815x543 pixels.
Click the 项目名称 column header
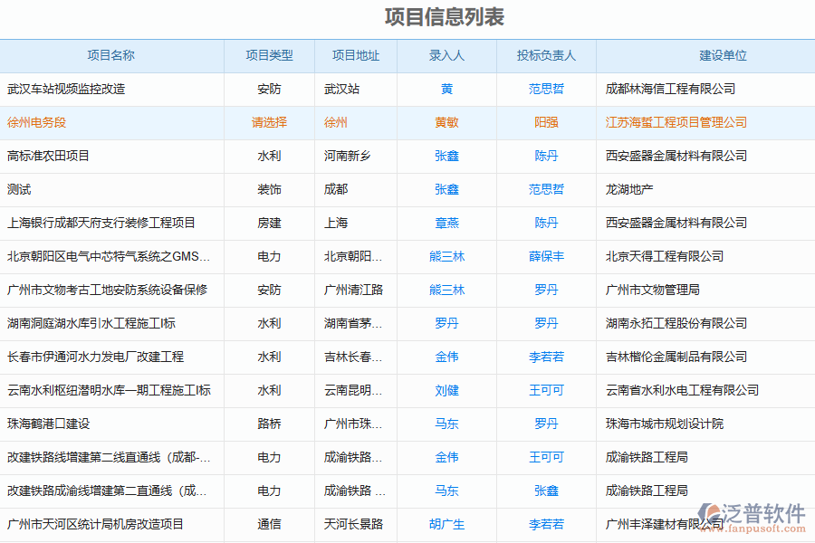click(x=112, y=55)
